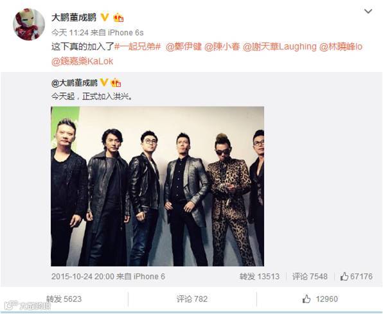Open the reposted @大鹏董成鹏 author link

(75, 83)
